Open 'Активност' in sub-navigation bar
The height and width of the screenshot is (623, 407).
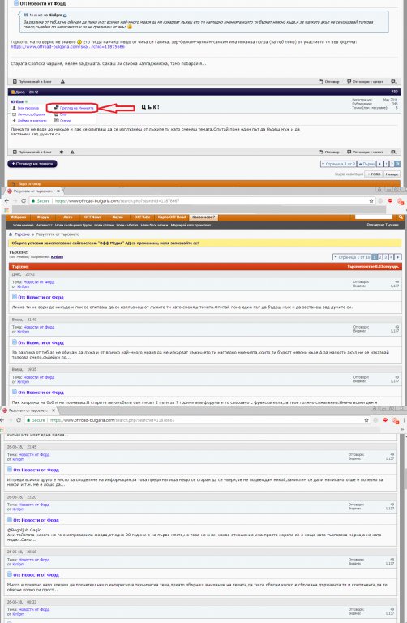click(44, 225)
